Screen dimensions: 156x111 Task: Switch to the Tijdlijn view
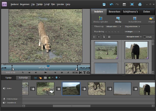pyautogui.click(x=9, y=78)
